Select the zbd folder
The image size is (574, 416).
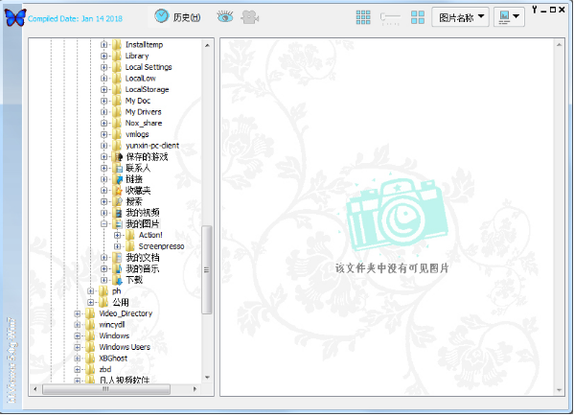(105, 369)
